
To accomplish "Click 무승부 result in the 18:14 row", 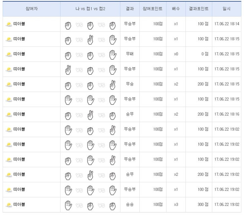I will (x=130, y=24).
